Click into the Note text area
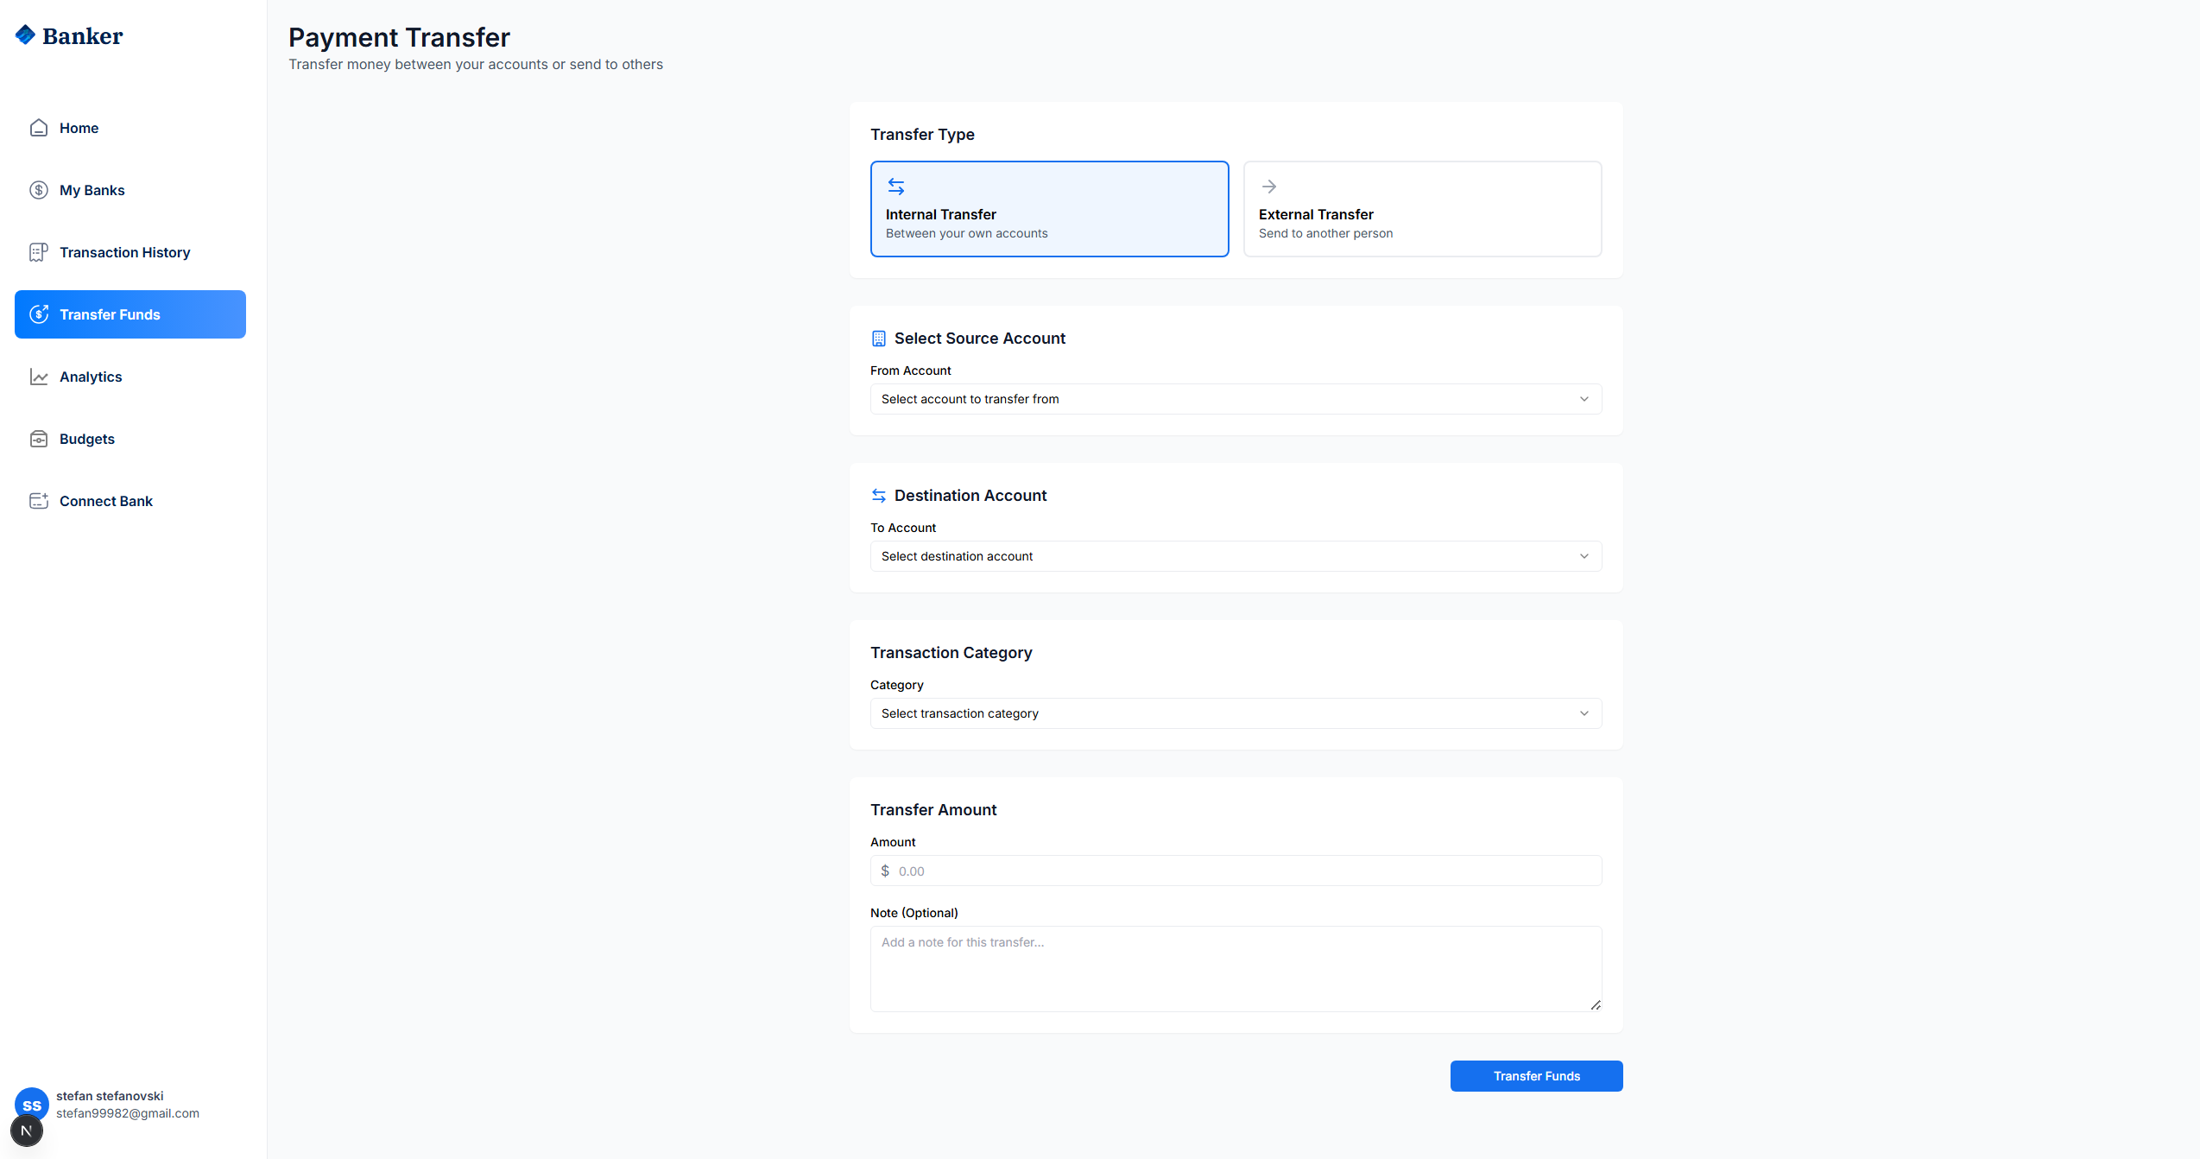Screen dimensions: 2200x1159 [x=1236, y=969]
